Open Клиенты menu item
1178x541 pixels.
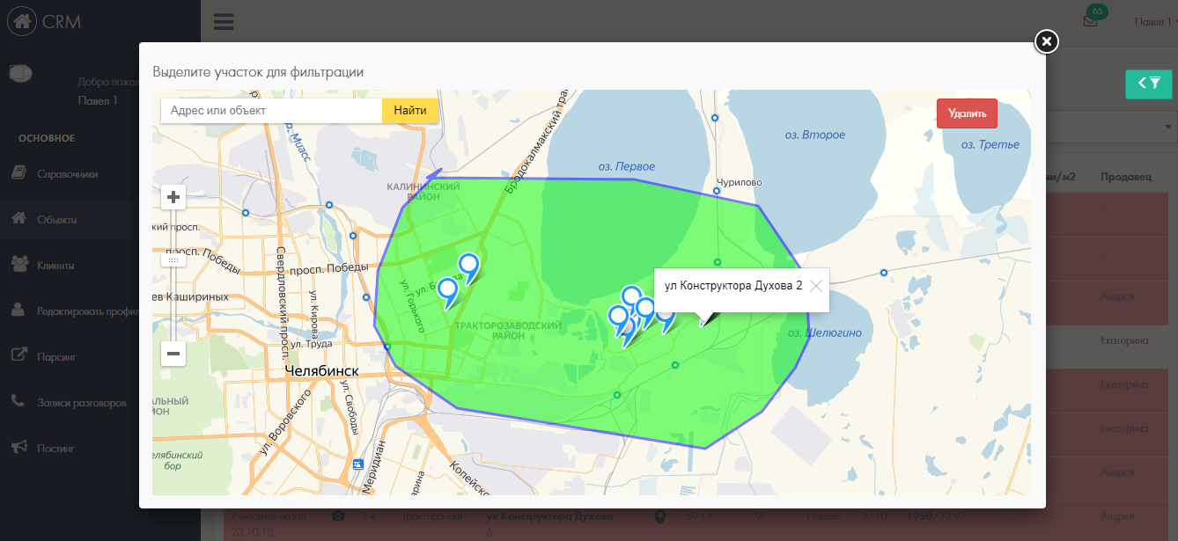[55, 266]
